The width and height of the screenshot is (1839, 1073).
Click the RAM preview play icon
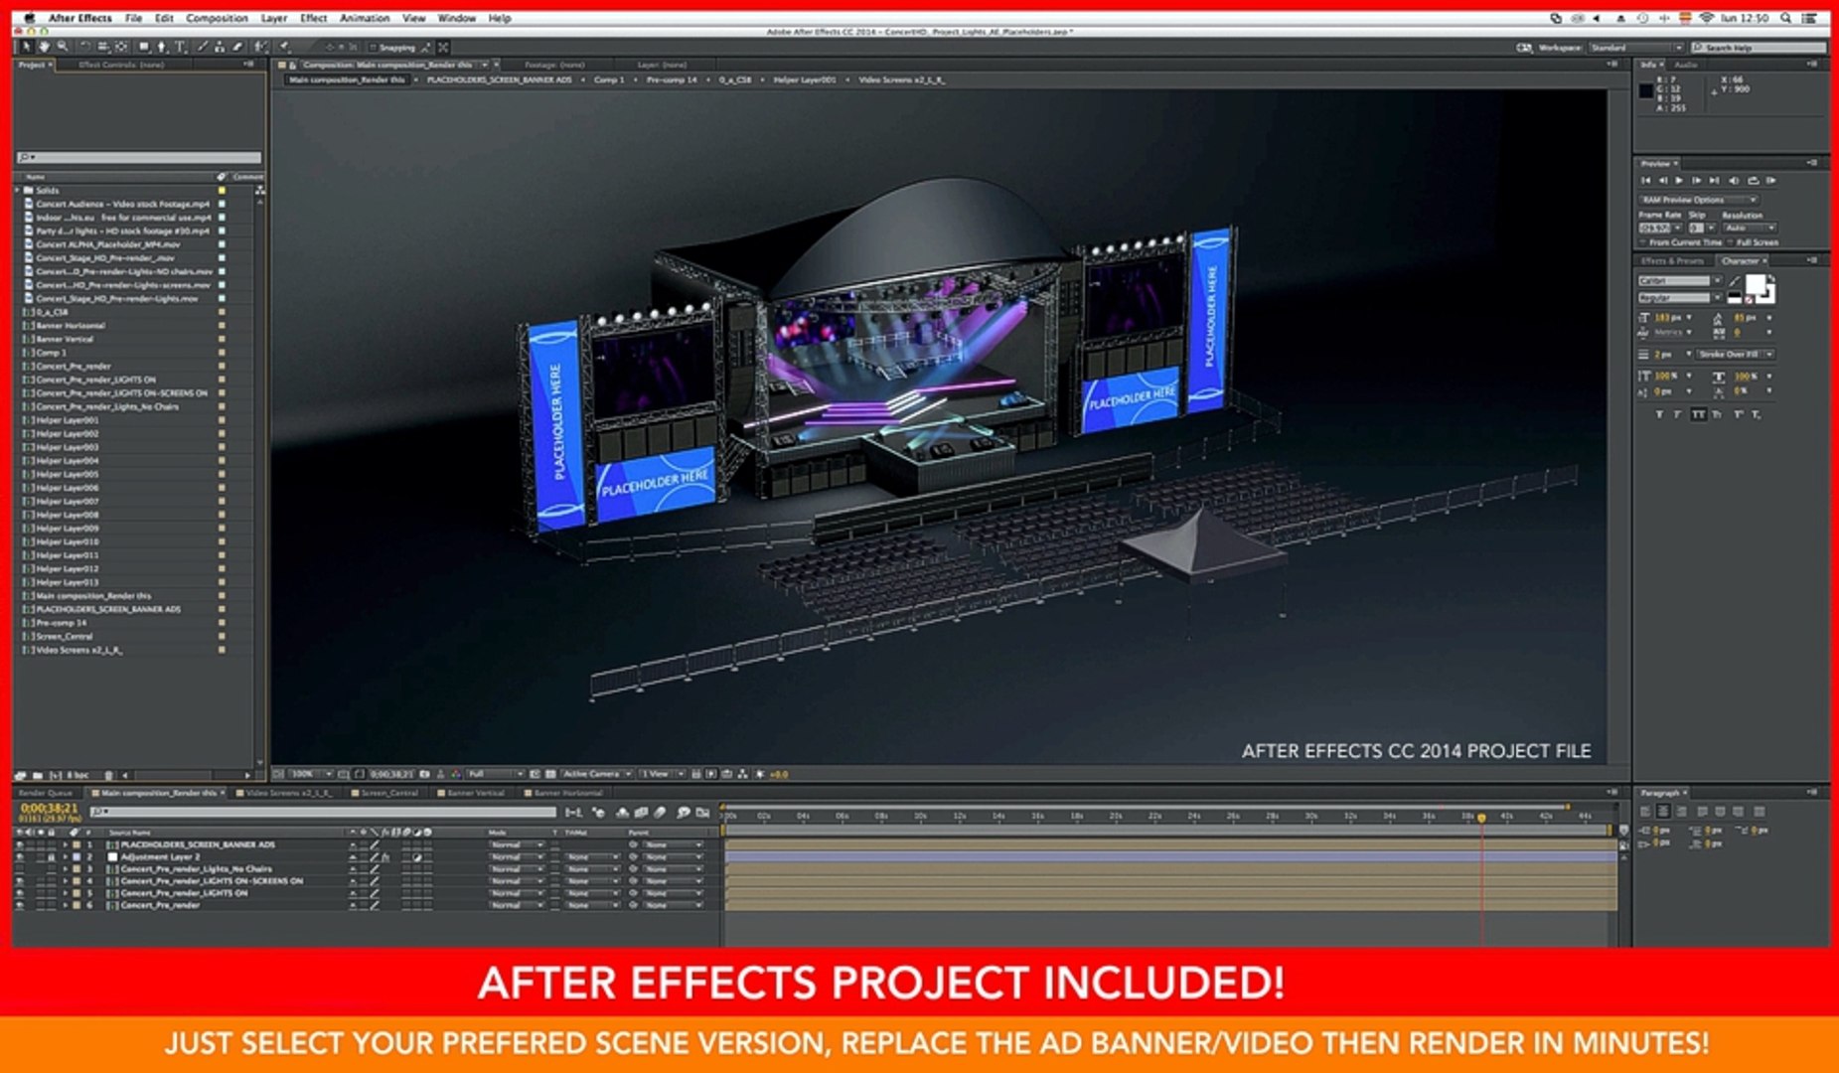tap(1771, 181)
